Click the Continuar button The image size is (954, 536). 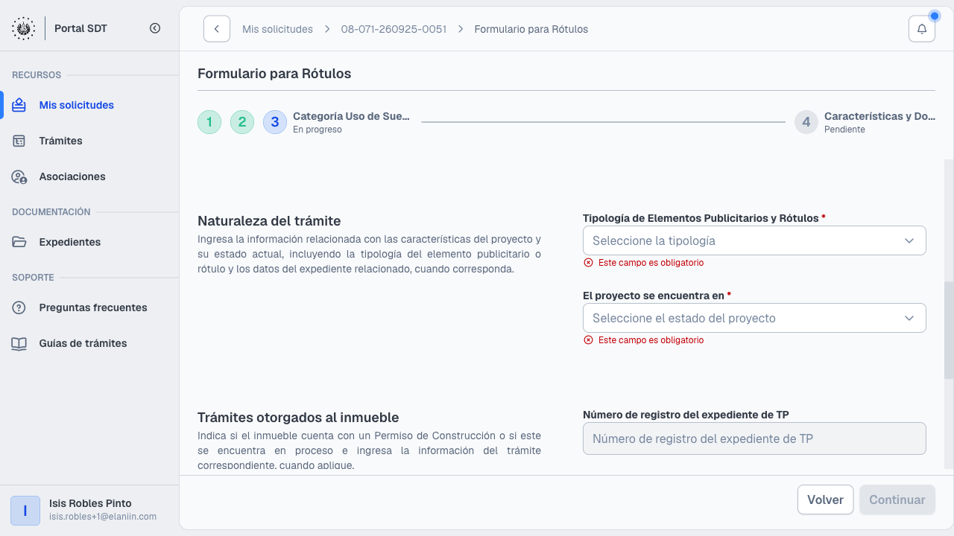(897, 500)
